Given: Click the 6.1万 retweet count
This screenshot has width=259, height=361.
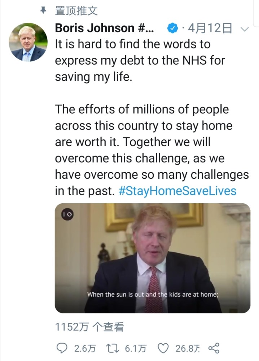Looking at the screenshot, I should tap(136, 348).
